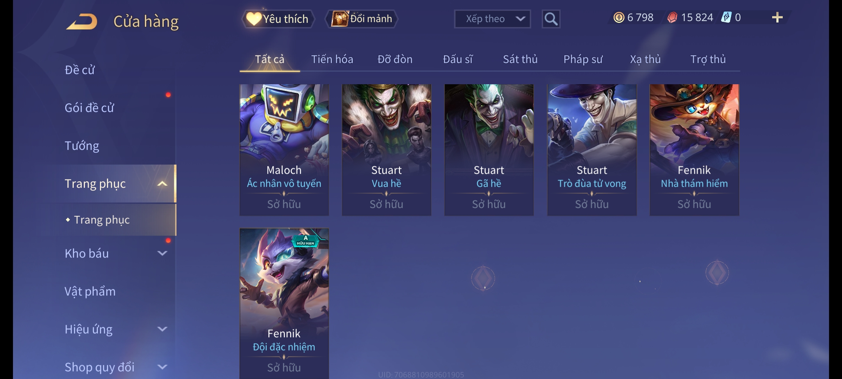The image size is (842, 379).
Task: Switch to the Sát thủ tab
Action: [x=520, y=59]
